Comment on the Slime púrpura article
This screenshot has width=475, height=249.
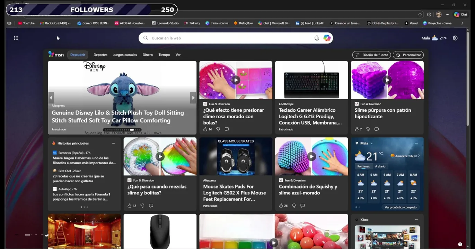pos(376,129)
